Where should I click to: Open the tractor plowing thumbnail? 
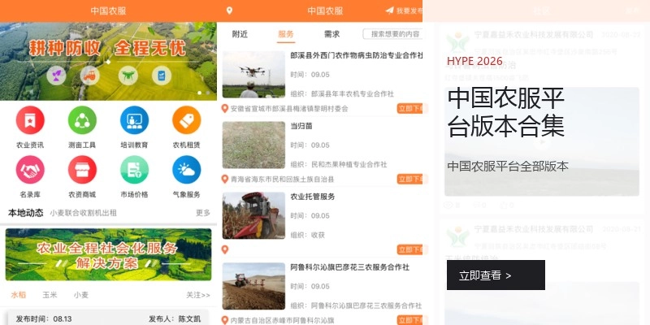253,286
